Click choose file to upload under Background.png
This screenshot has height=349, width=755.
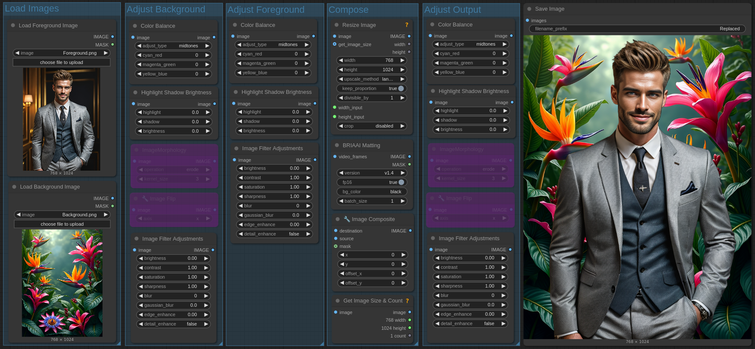(x=62, y=224)
